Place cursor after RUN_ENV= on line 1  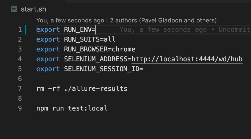[x=96, y=30]
